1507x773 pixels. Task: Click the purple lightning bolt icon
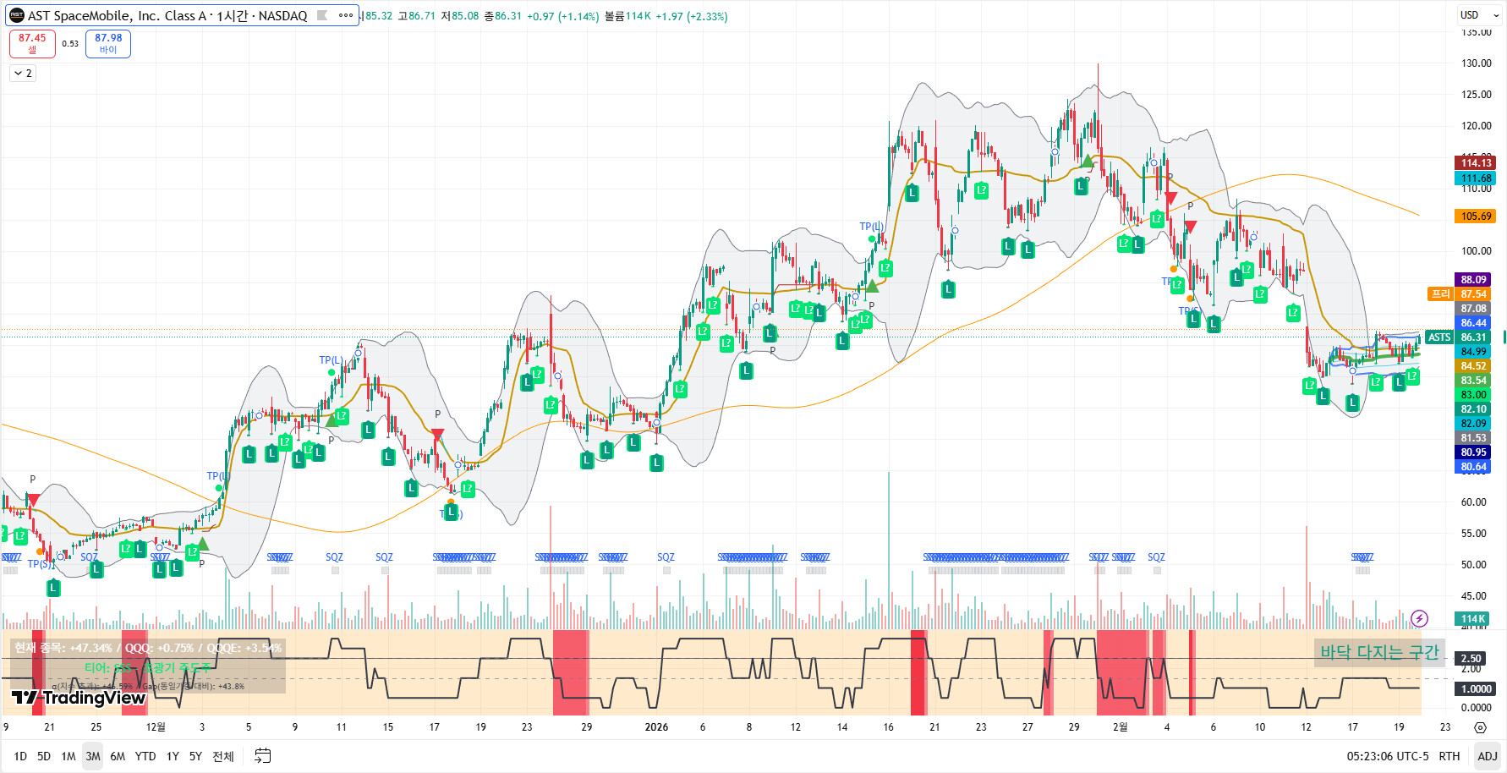1419,619
